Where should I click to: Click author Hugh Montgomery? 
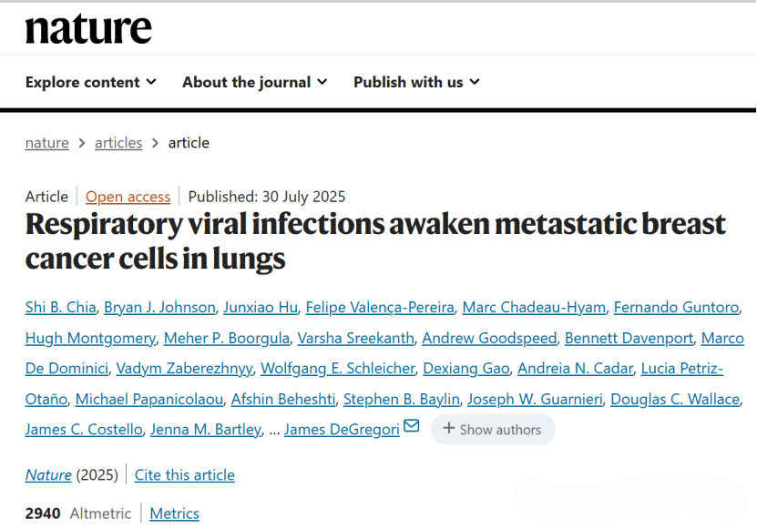click(90, 338)
